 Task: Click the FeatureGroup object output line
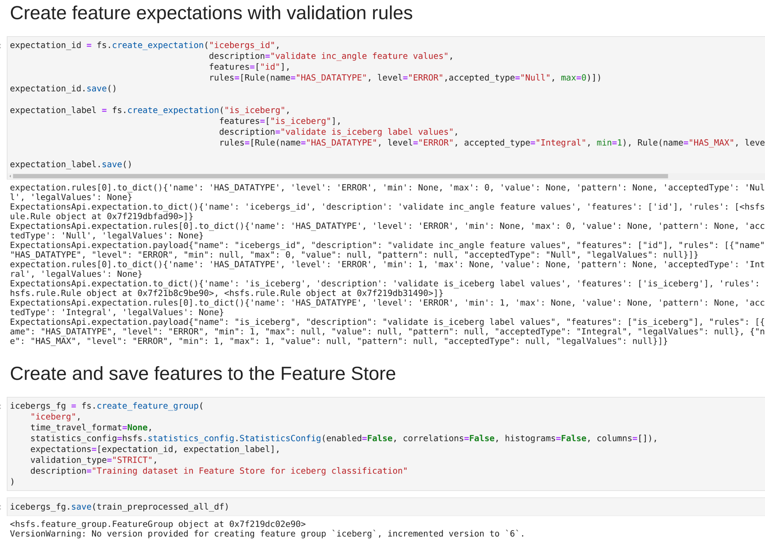point(157,523)
